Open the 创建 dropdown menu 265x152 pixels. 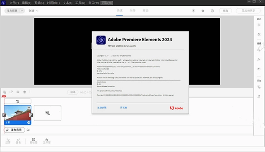[34, 11]
